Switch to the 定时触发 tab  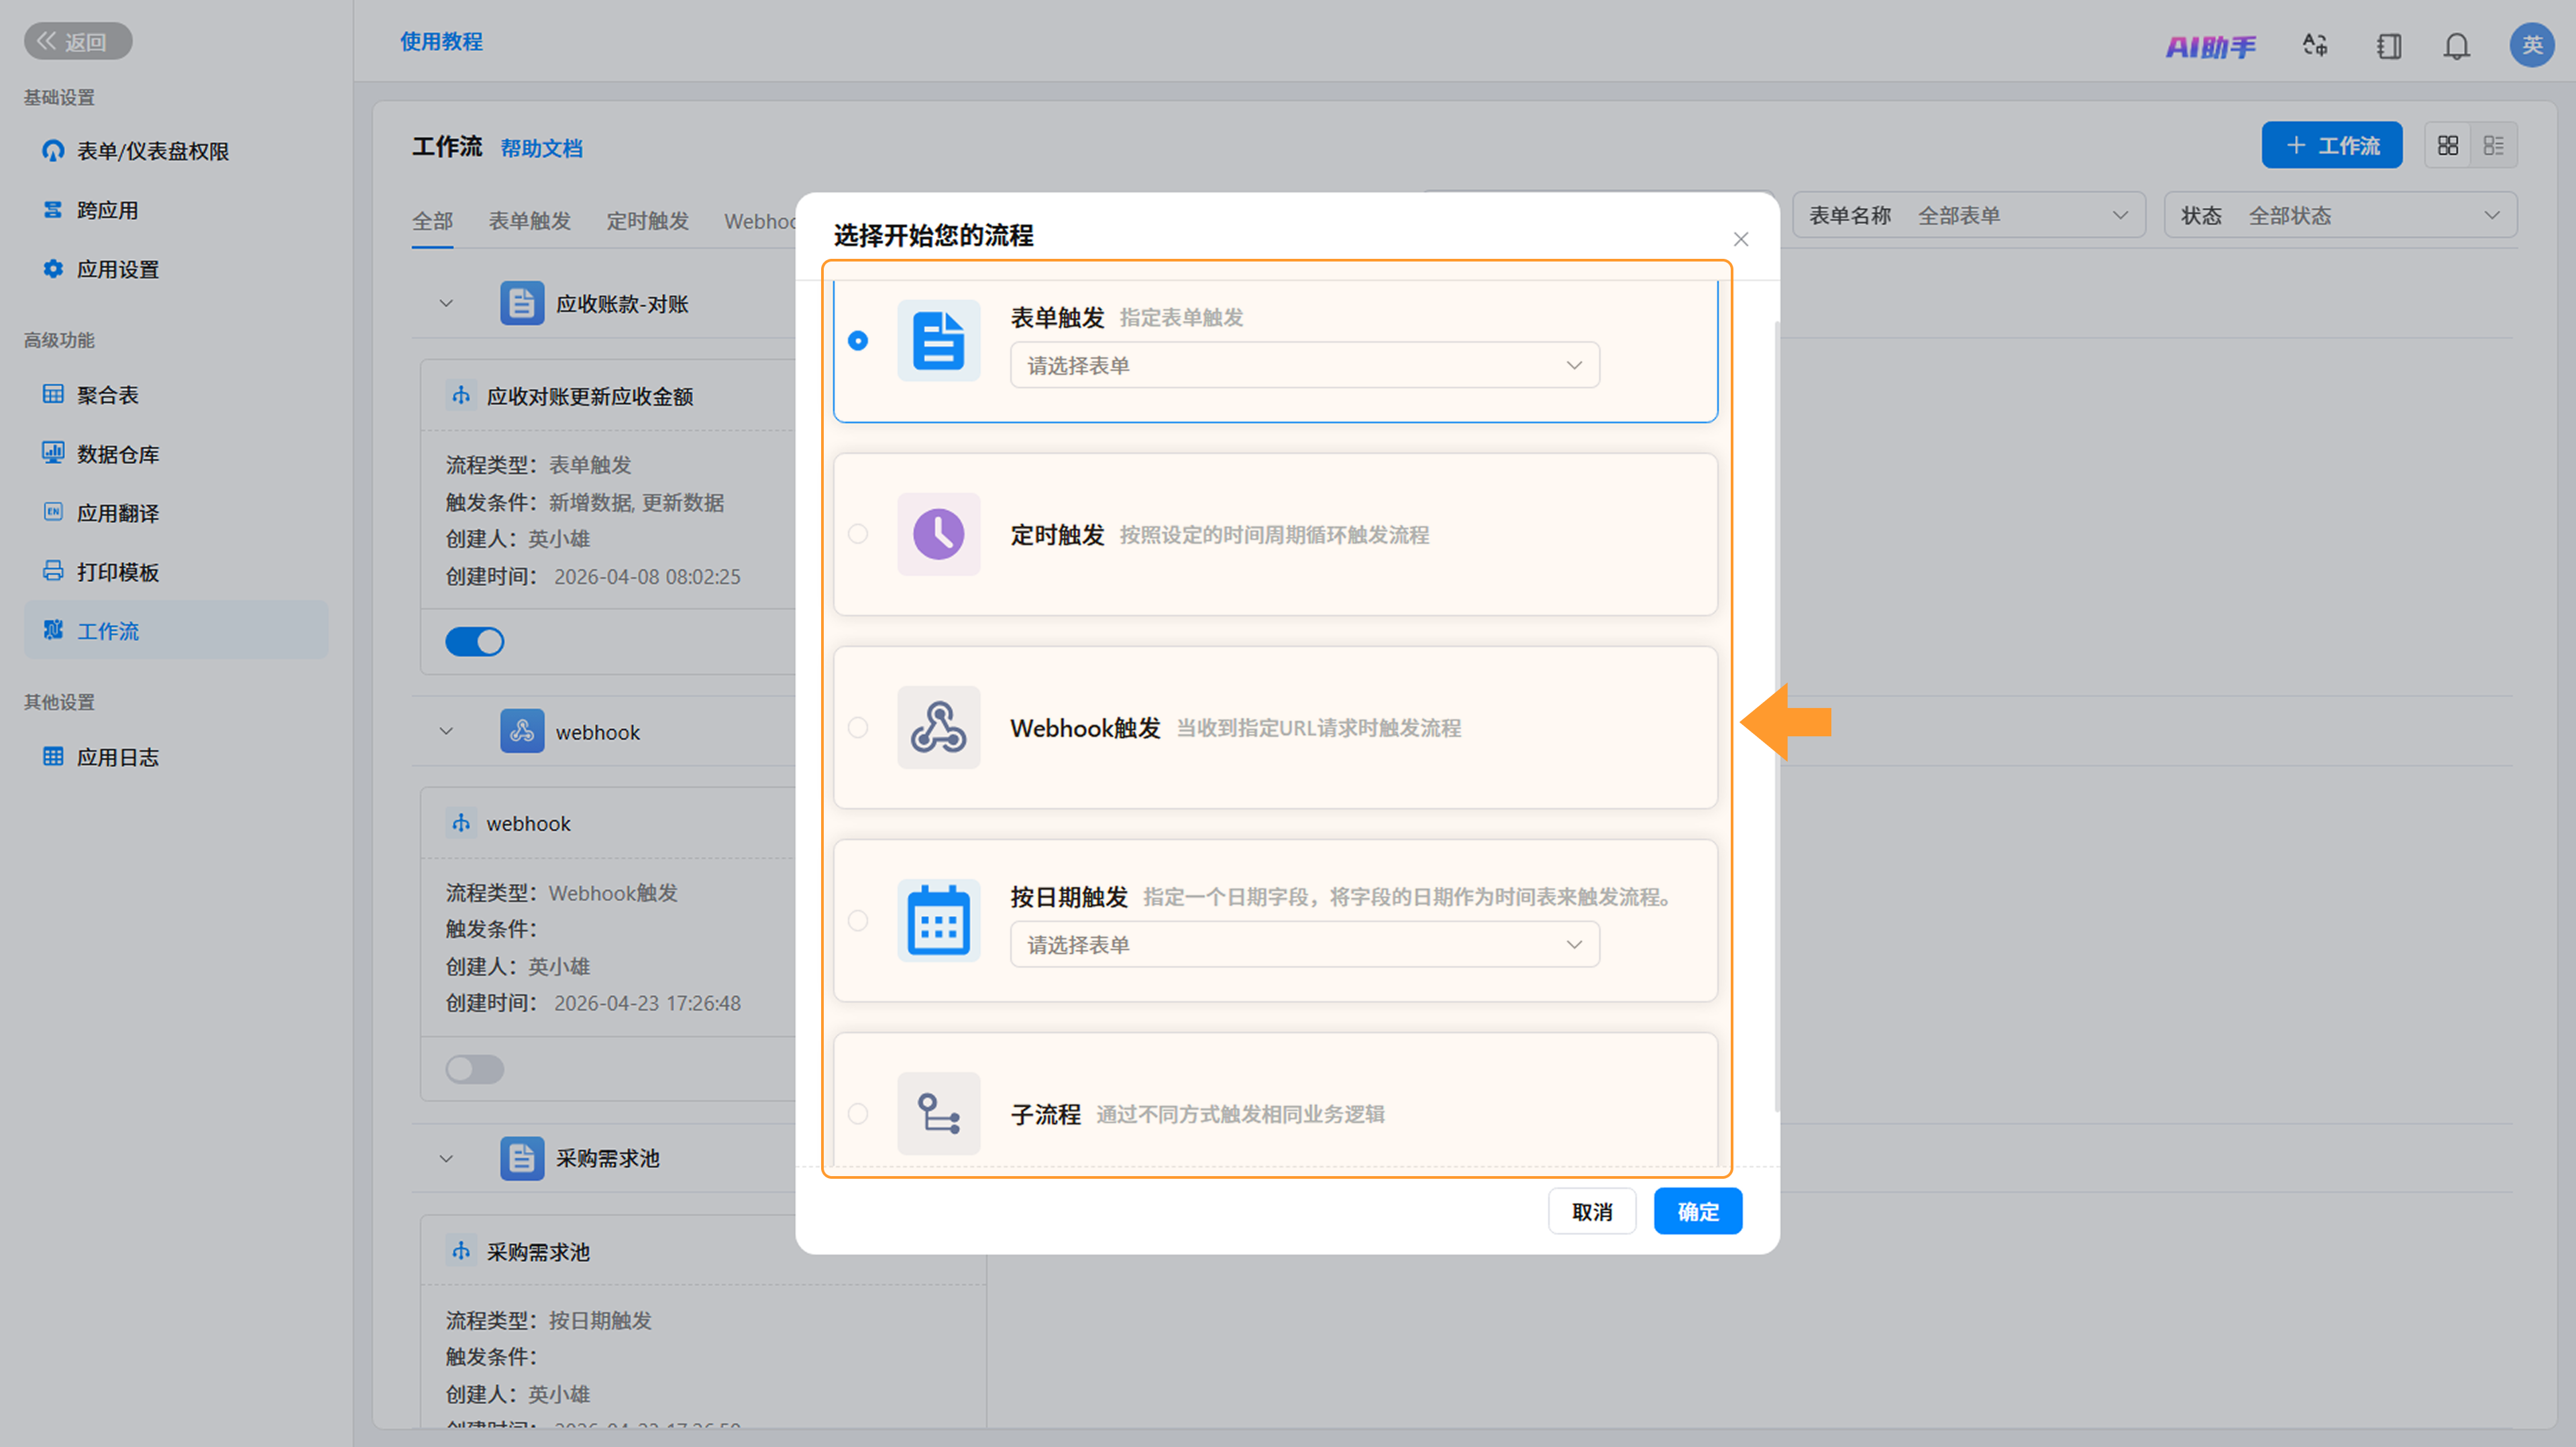[648, 221]
